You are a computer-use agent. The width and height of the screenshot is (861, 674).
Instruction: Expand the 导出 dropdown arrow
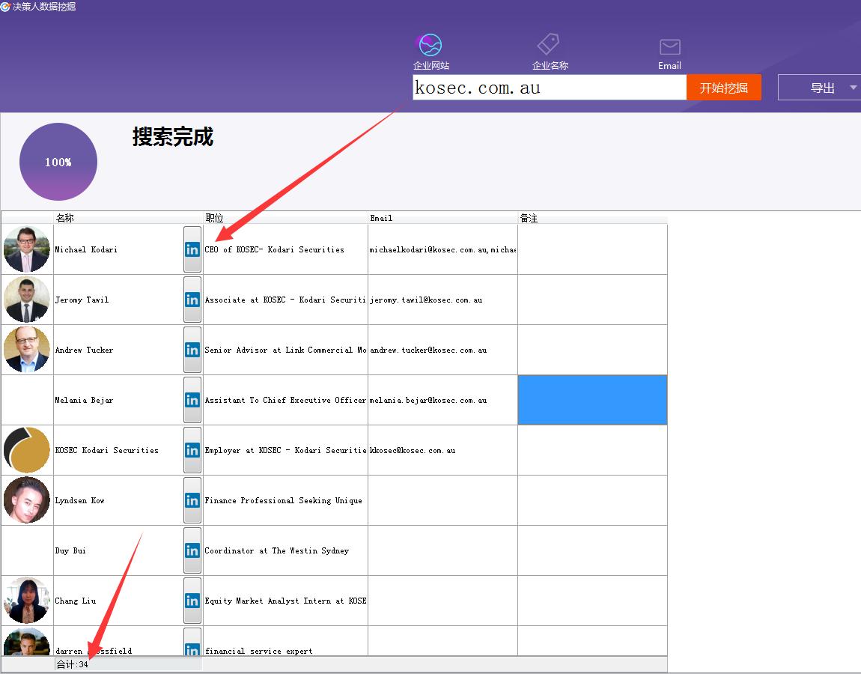click(854, 88)
